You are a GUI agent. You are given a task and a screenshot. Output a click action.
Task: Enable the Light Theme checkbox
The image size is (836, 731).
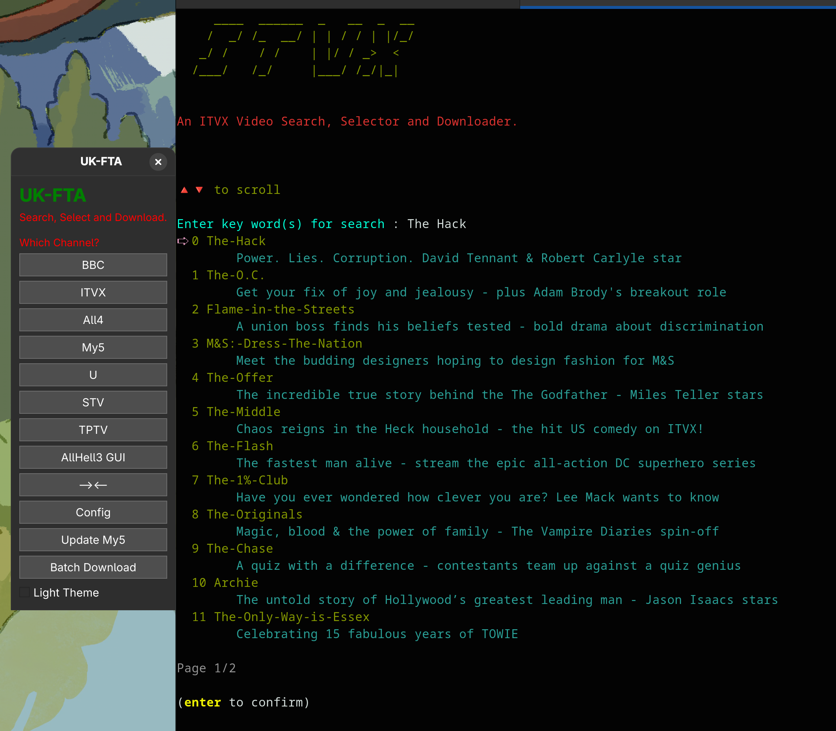coord(25,592)
